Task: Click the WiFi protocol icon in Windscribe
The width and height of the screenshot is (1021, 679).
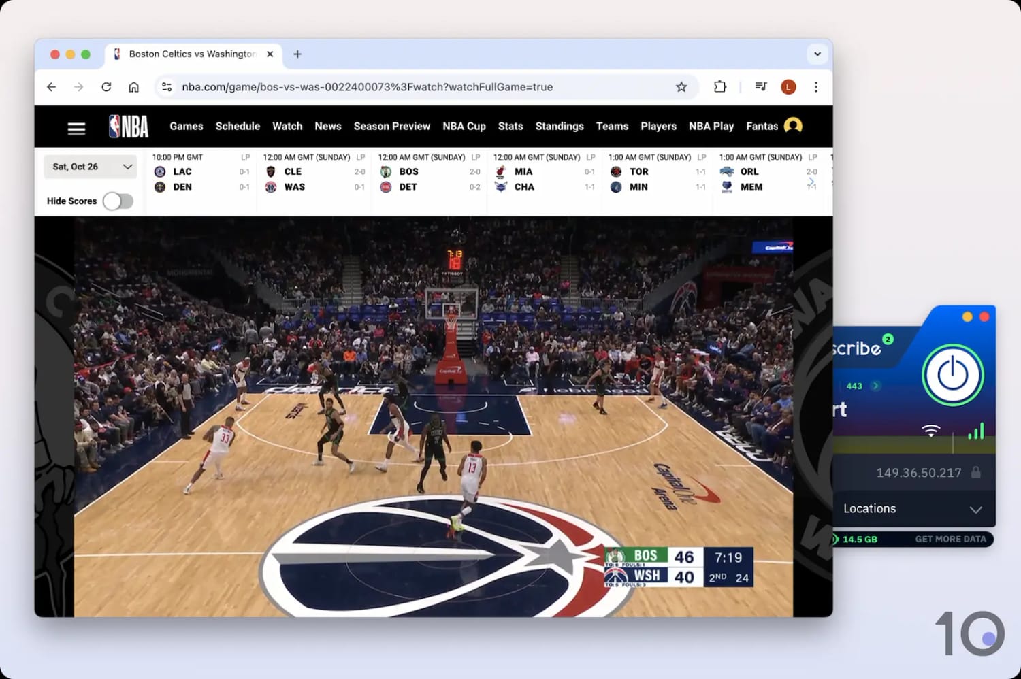Action: pos(930,430)
